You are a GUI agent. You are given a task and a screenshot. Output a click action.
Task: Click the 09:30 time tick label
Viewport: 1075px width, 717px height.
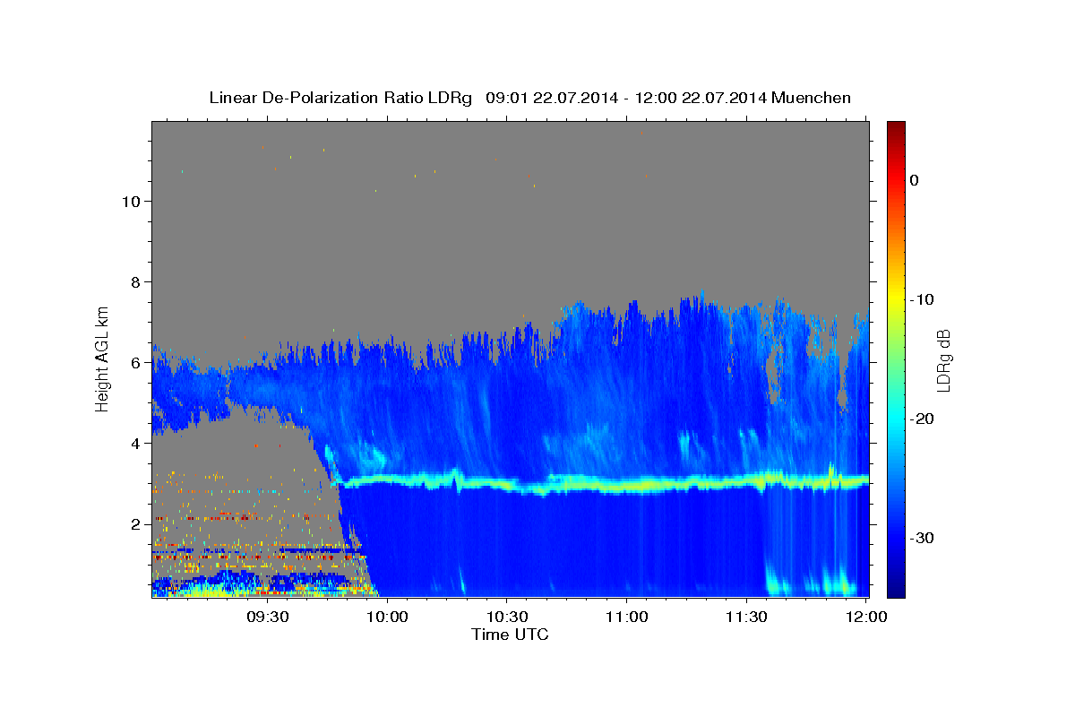click(268, 618)
